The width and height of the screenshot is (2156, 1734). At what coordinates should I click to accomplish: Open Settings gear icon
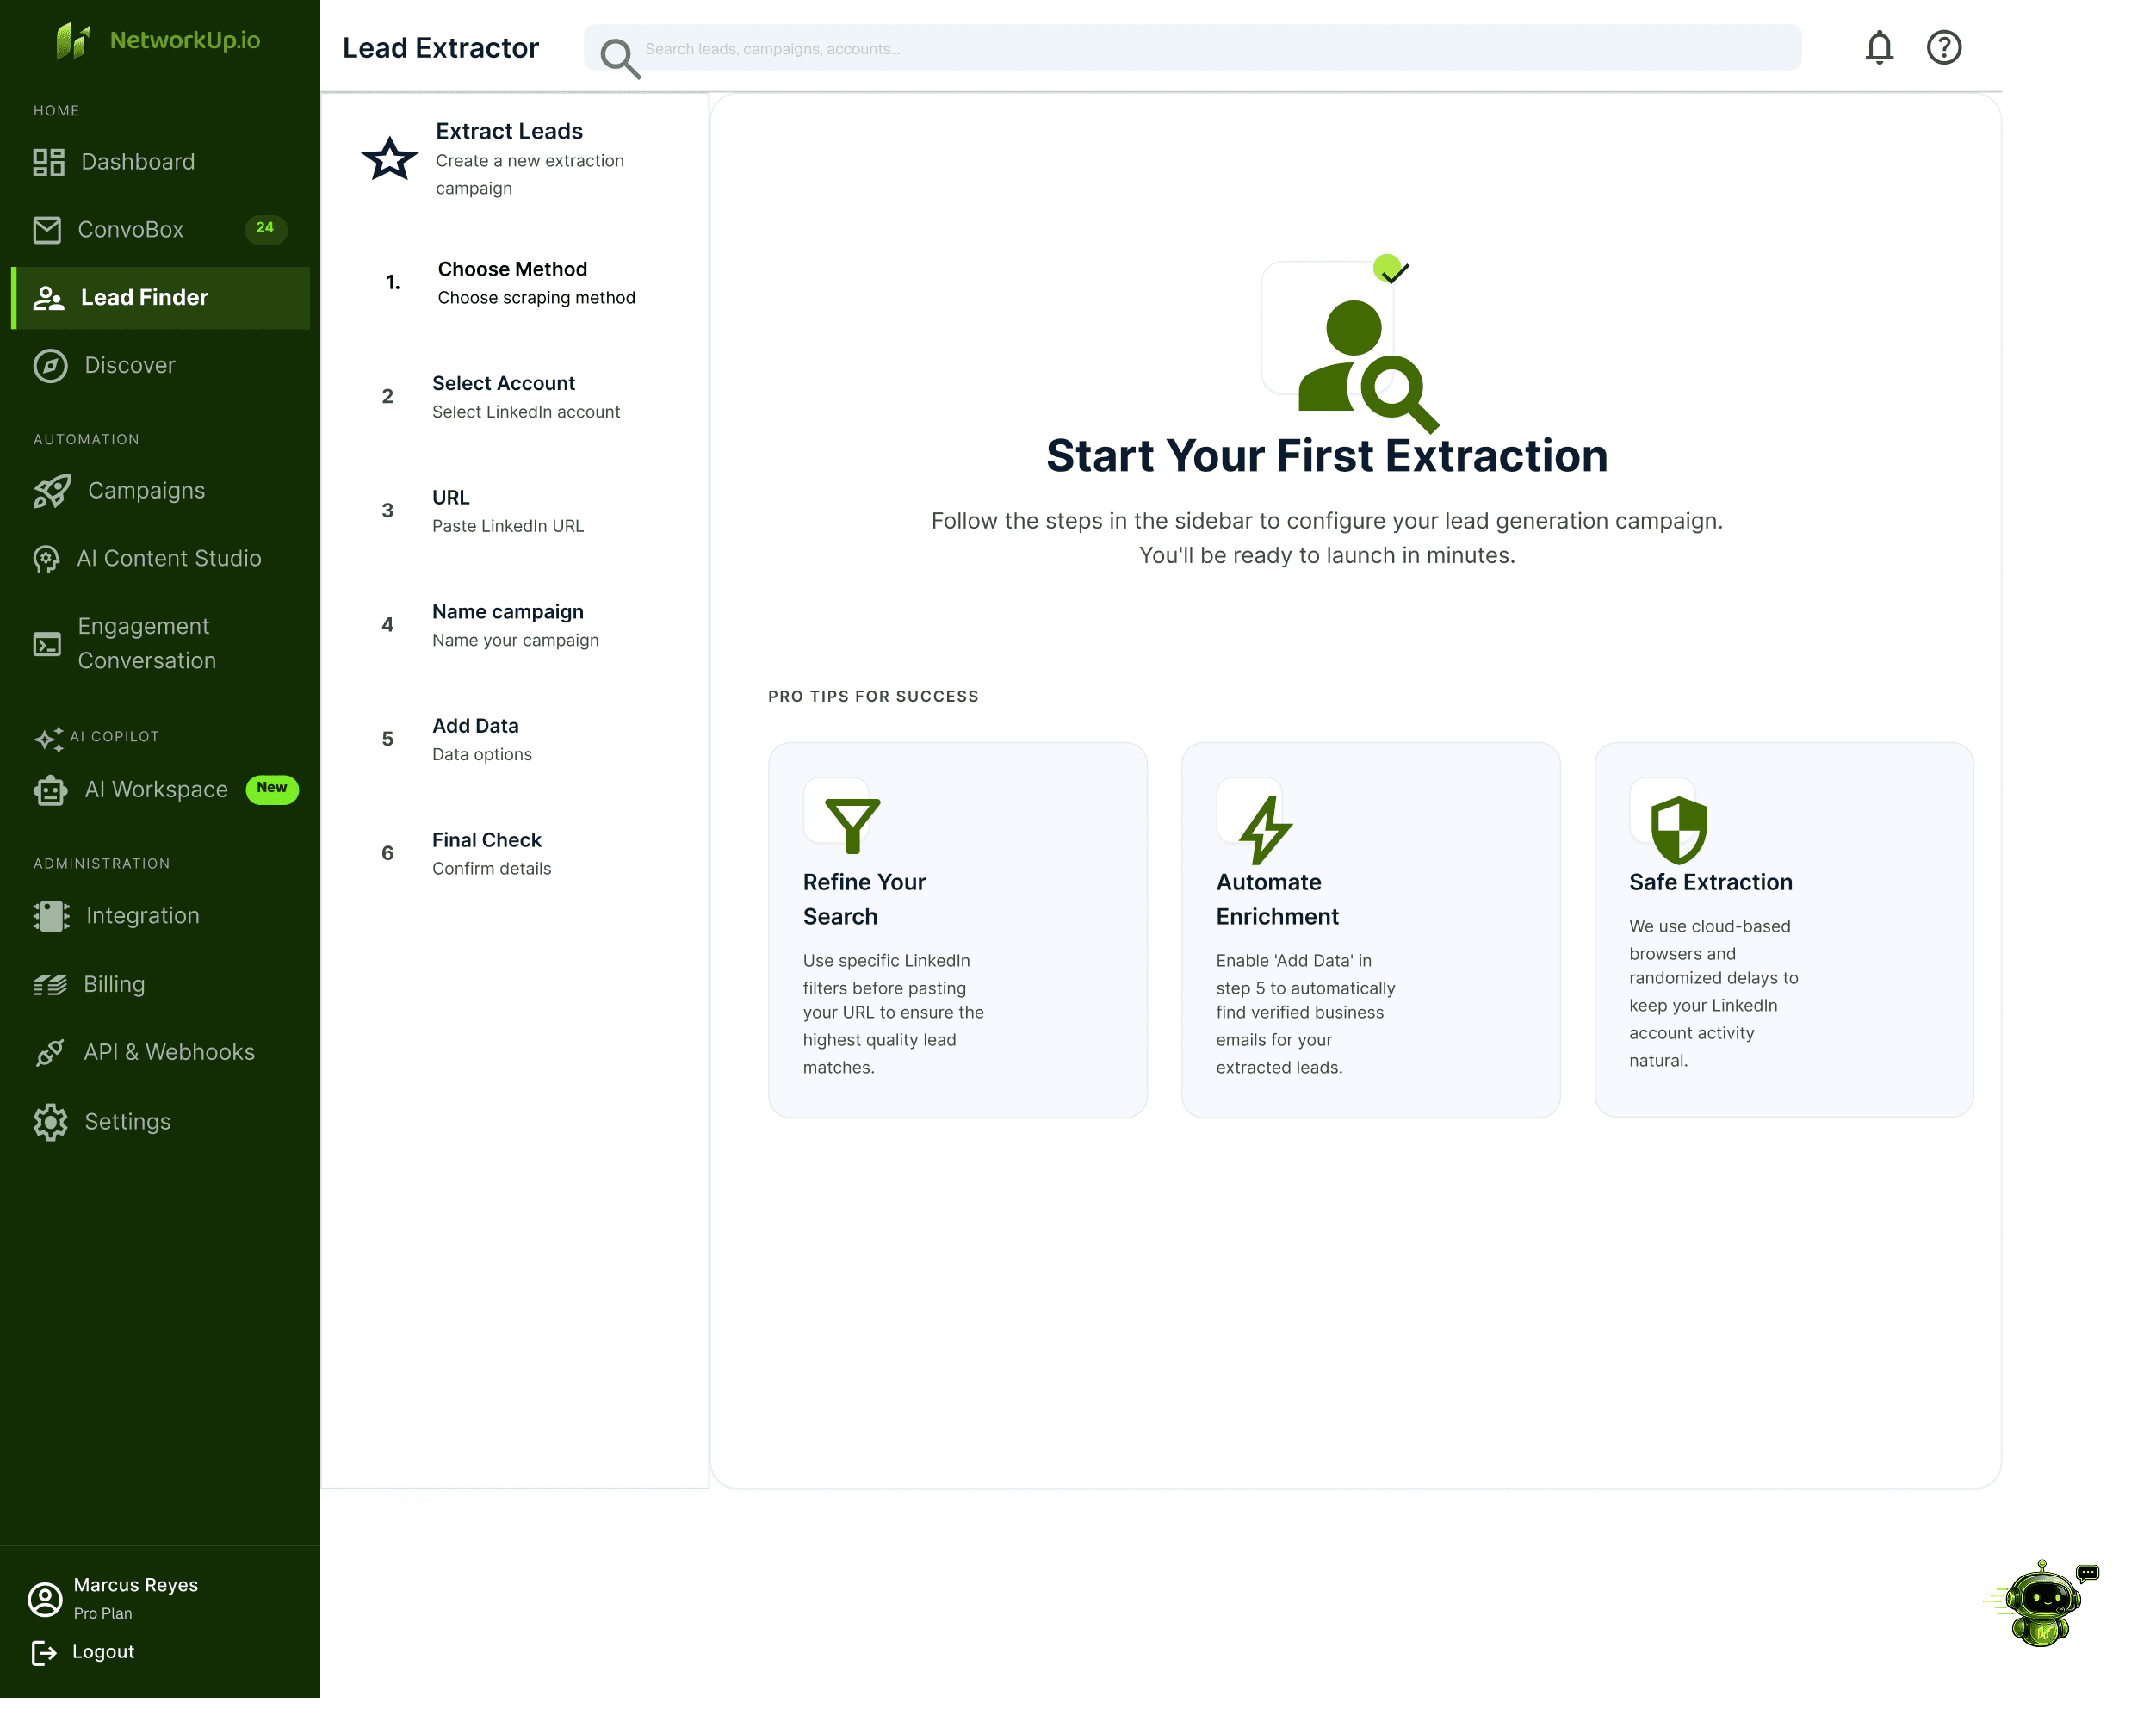[x=50, y=1122]
